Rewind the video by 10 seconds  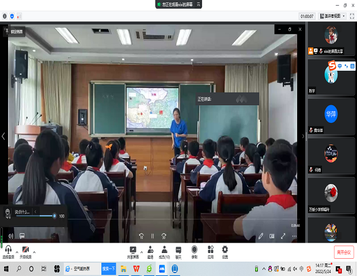(x=142, y=236)
